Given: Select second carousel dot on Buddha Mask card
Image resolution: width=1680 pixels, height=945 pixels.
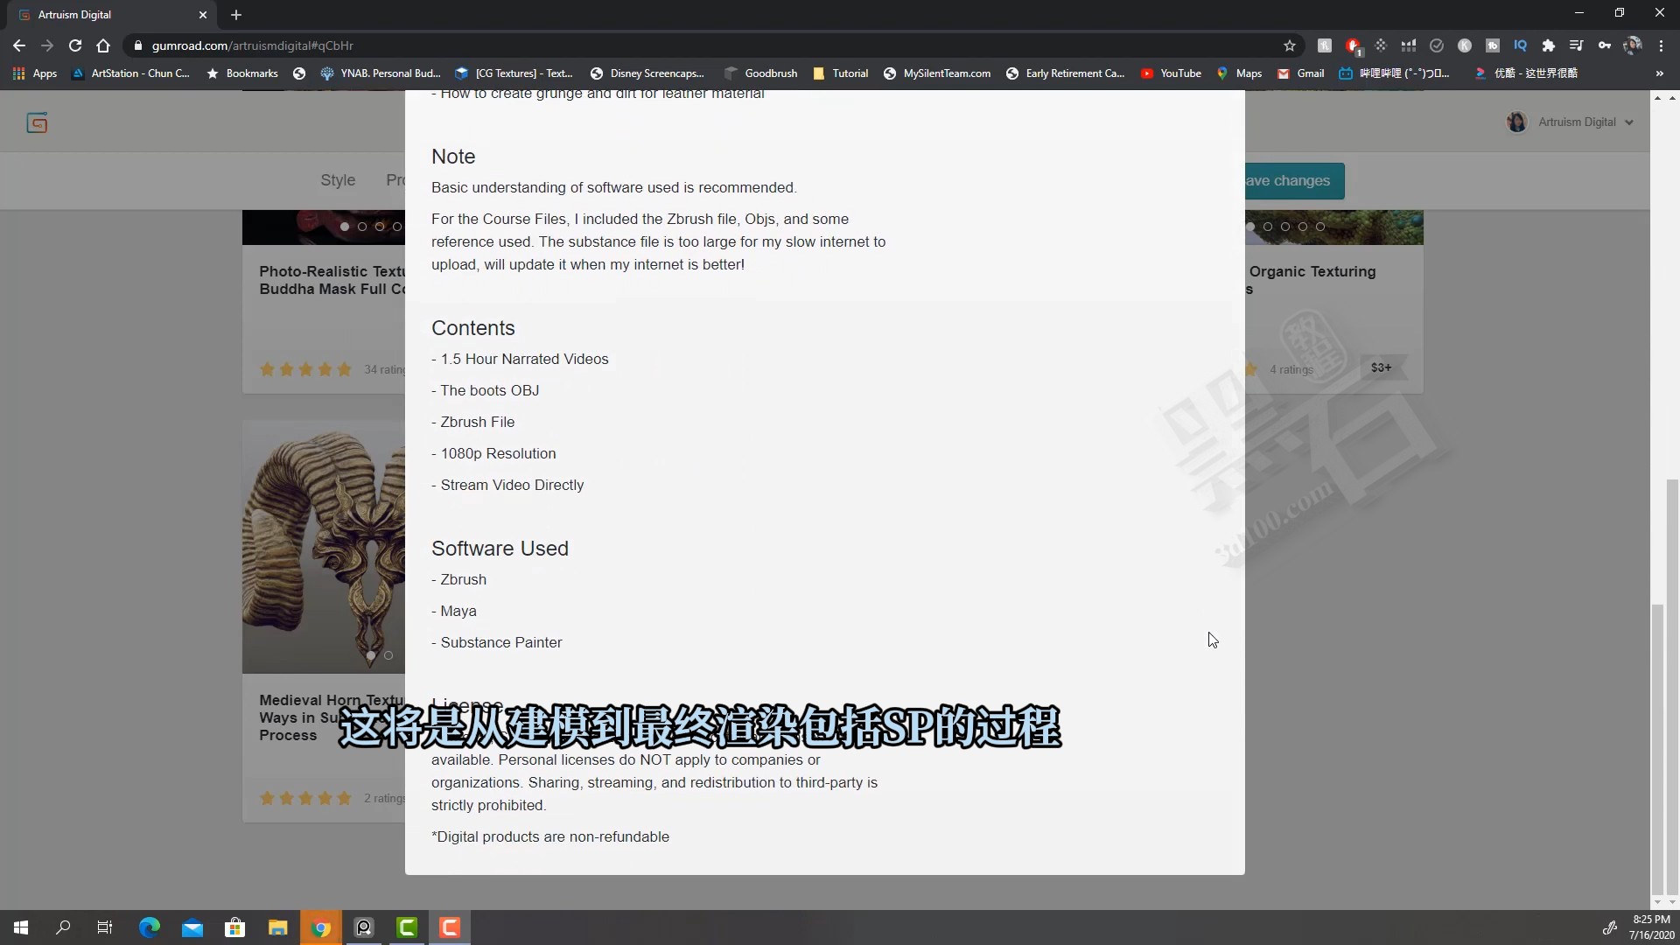Looking at the screenshot, I should click(362, 227).
